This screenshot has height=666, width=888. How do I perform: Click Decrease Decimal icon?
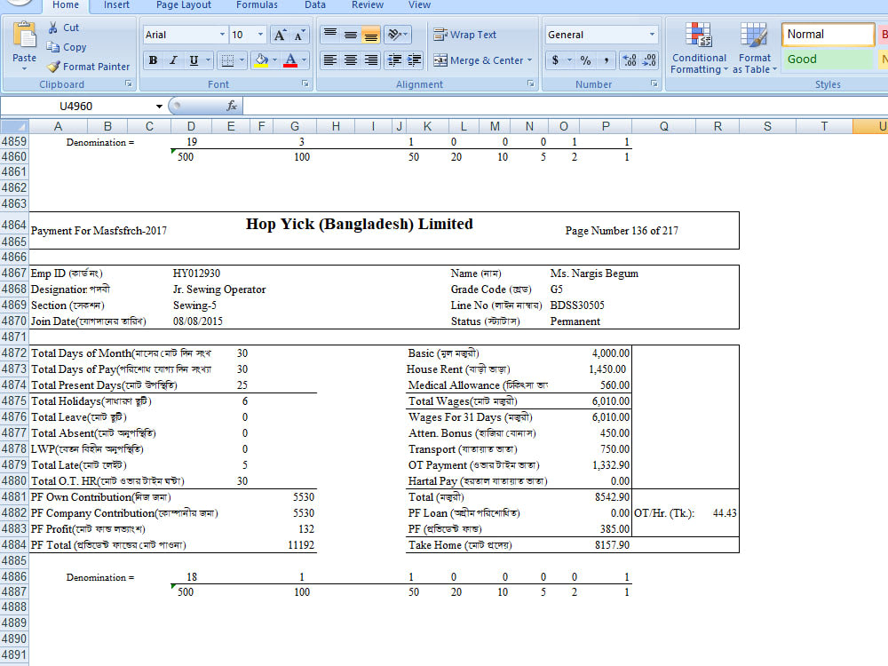(649, 60)
